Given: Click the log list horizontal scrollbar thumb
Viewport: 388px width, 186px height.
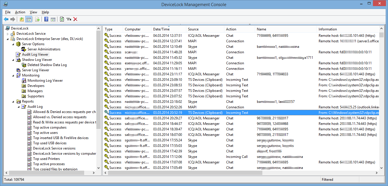Looking at the screenshot, I should coord(185,173).
